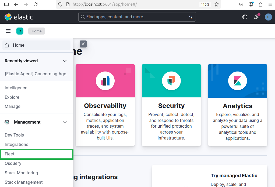Click the Management gear icon
Image resolution: width=275 pixels, height=187 pixels.
[x=7, y=122]
